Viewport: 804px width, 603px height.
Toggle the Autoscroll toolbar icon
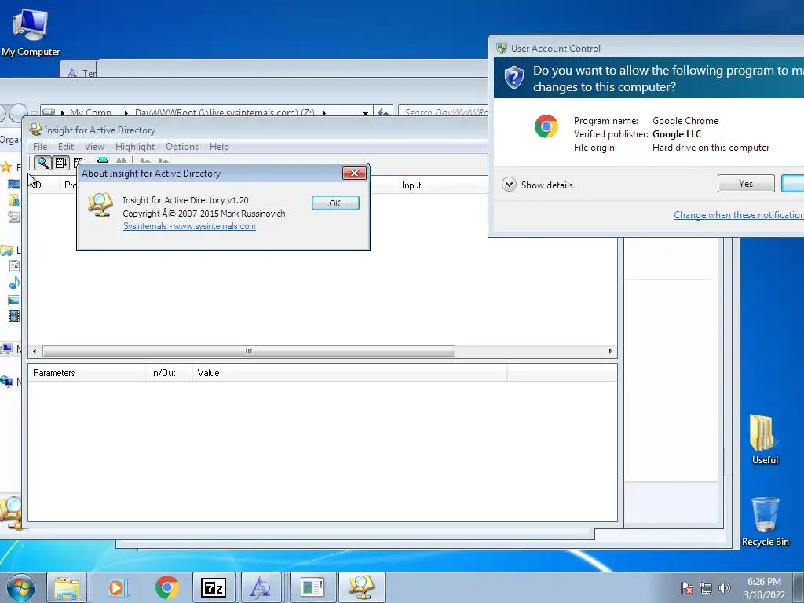click(x=61, y=163)
